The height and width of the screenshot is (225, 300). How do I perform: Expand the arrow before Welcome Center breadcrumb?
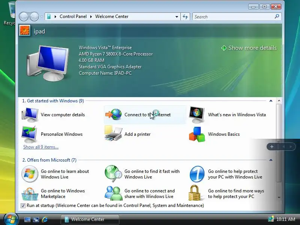(91, 16)
